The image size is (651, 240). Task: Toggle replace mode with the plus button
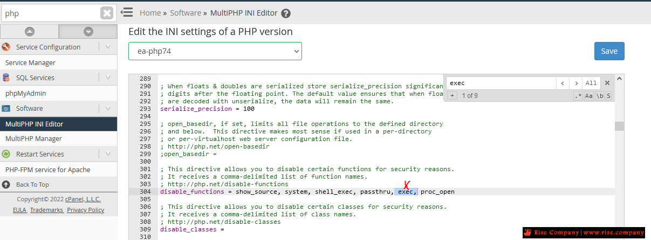(x=452, y=96)
